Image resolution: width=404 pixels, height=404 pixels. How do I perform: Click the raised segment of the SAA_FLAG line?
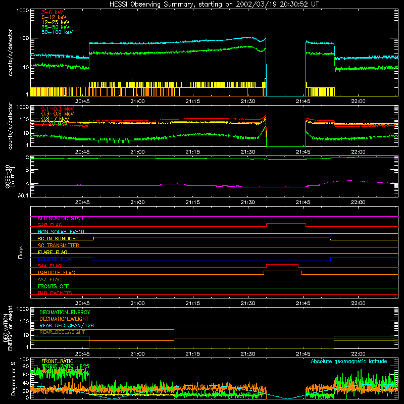coord(282,264)
